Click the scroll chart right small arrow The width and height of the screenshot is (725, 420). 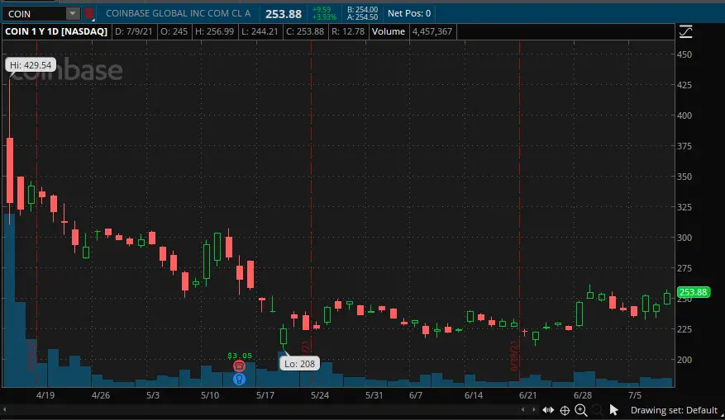click(533, 410)
